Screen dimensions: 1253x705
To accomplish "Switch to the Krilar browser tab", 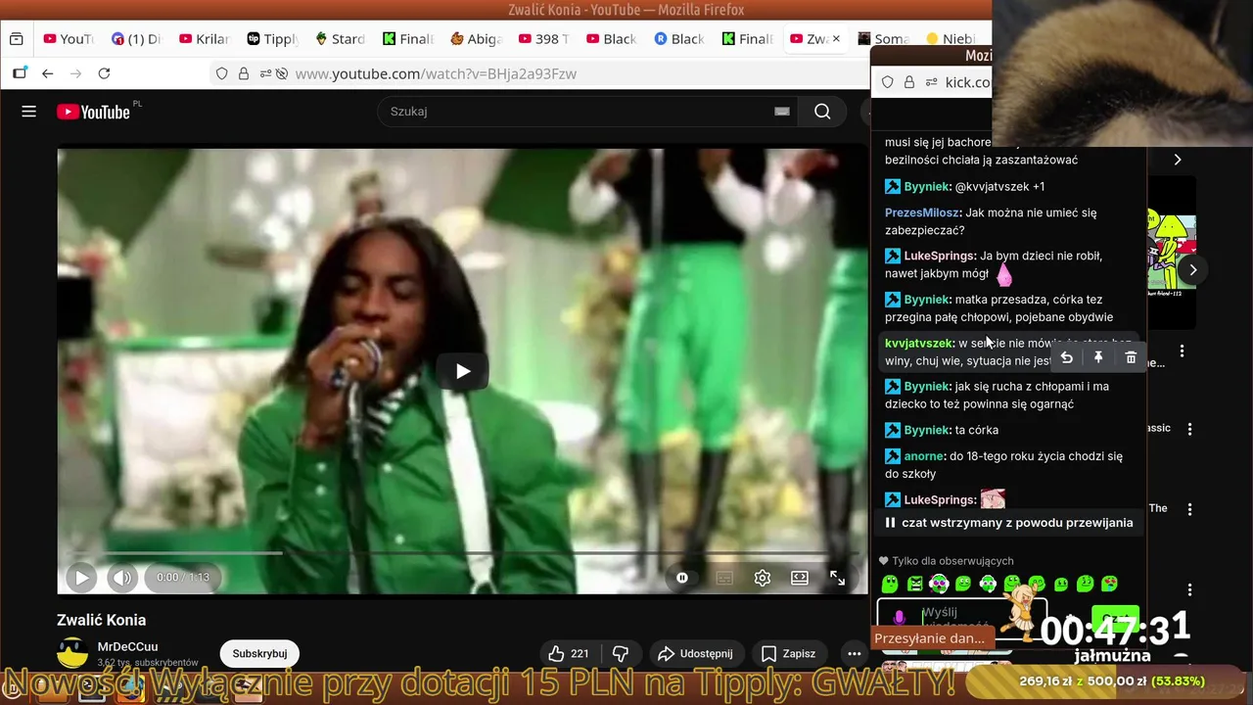I will (x=205, y=39).
